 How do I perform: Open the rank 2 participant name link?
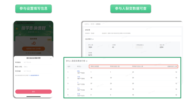click(78, 77)
